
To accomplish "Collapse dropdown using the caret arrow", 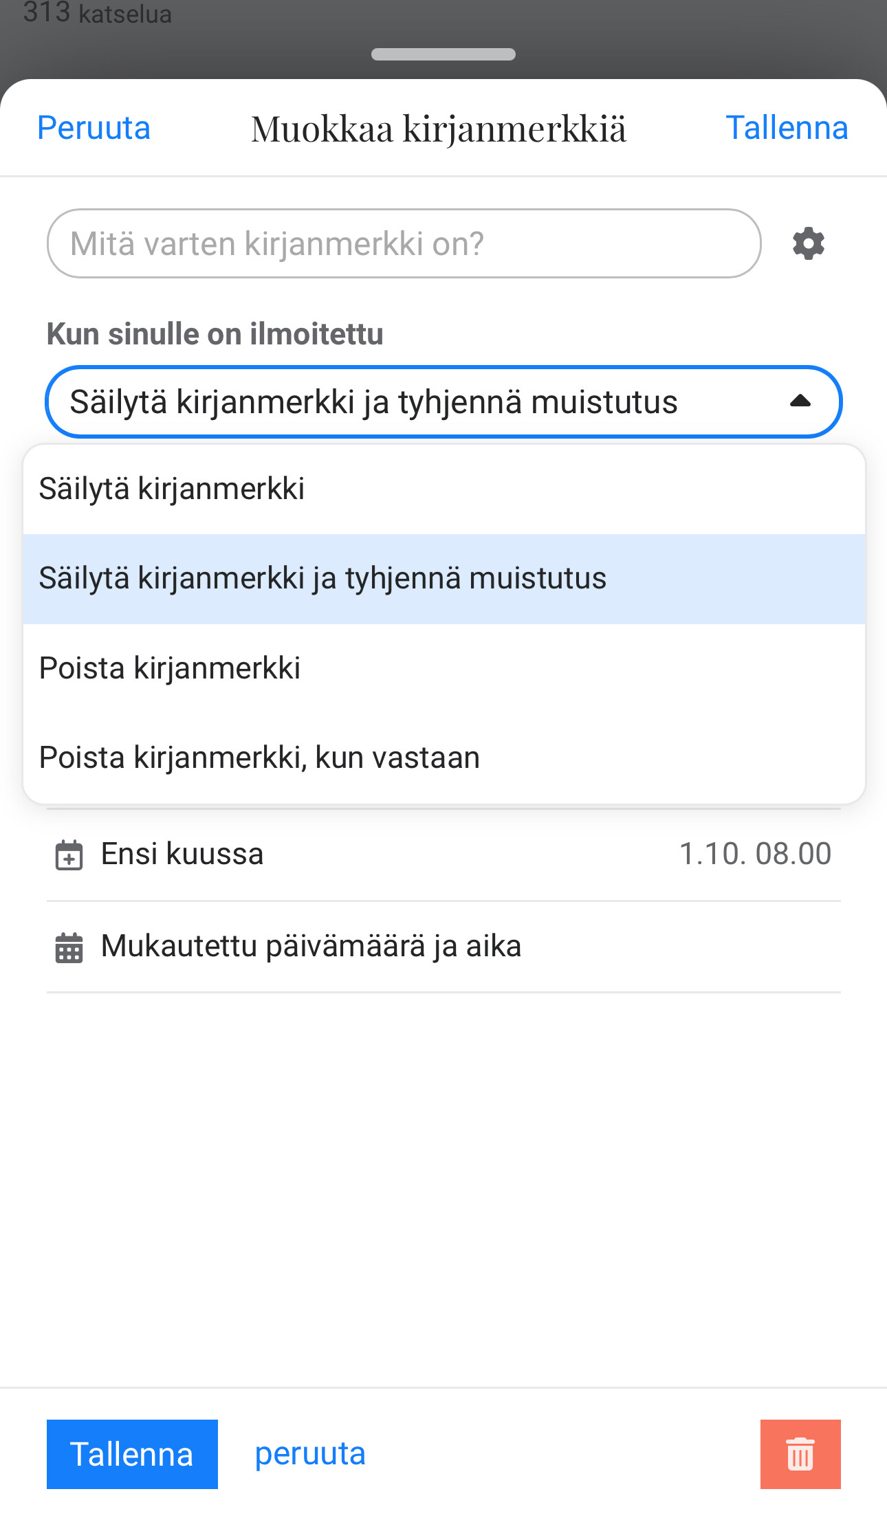I will pyautogui.click(x=800, y=401).
